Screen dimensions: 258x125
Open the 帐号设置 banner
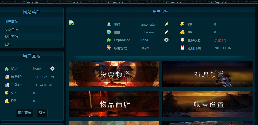click(208, 104)
